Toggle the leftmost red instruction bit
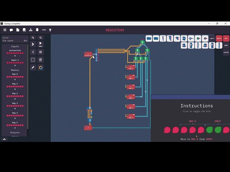The width and height of the screenshot is (230, 172). point(167,130)
